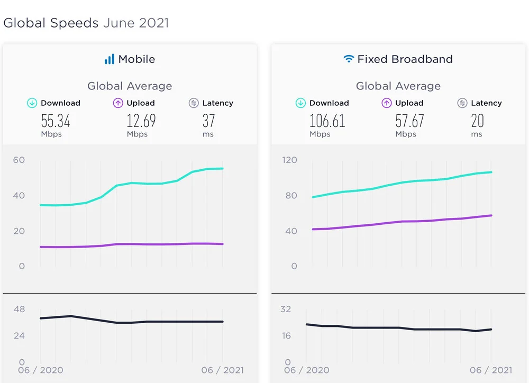Click the Global Speeds June 2021 title
This screenshot has height=383, width=529.
(86, 23)
